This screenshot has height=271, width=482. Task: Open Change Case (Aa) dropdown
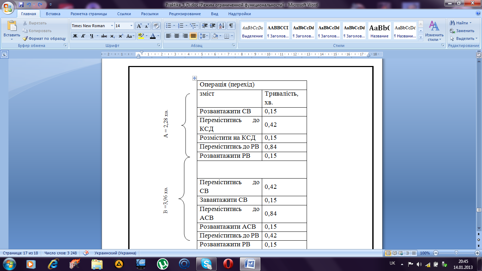click(x=131, y=36)
